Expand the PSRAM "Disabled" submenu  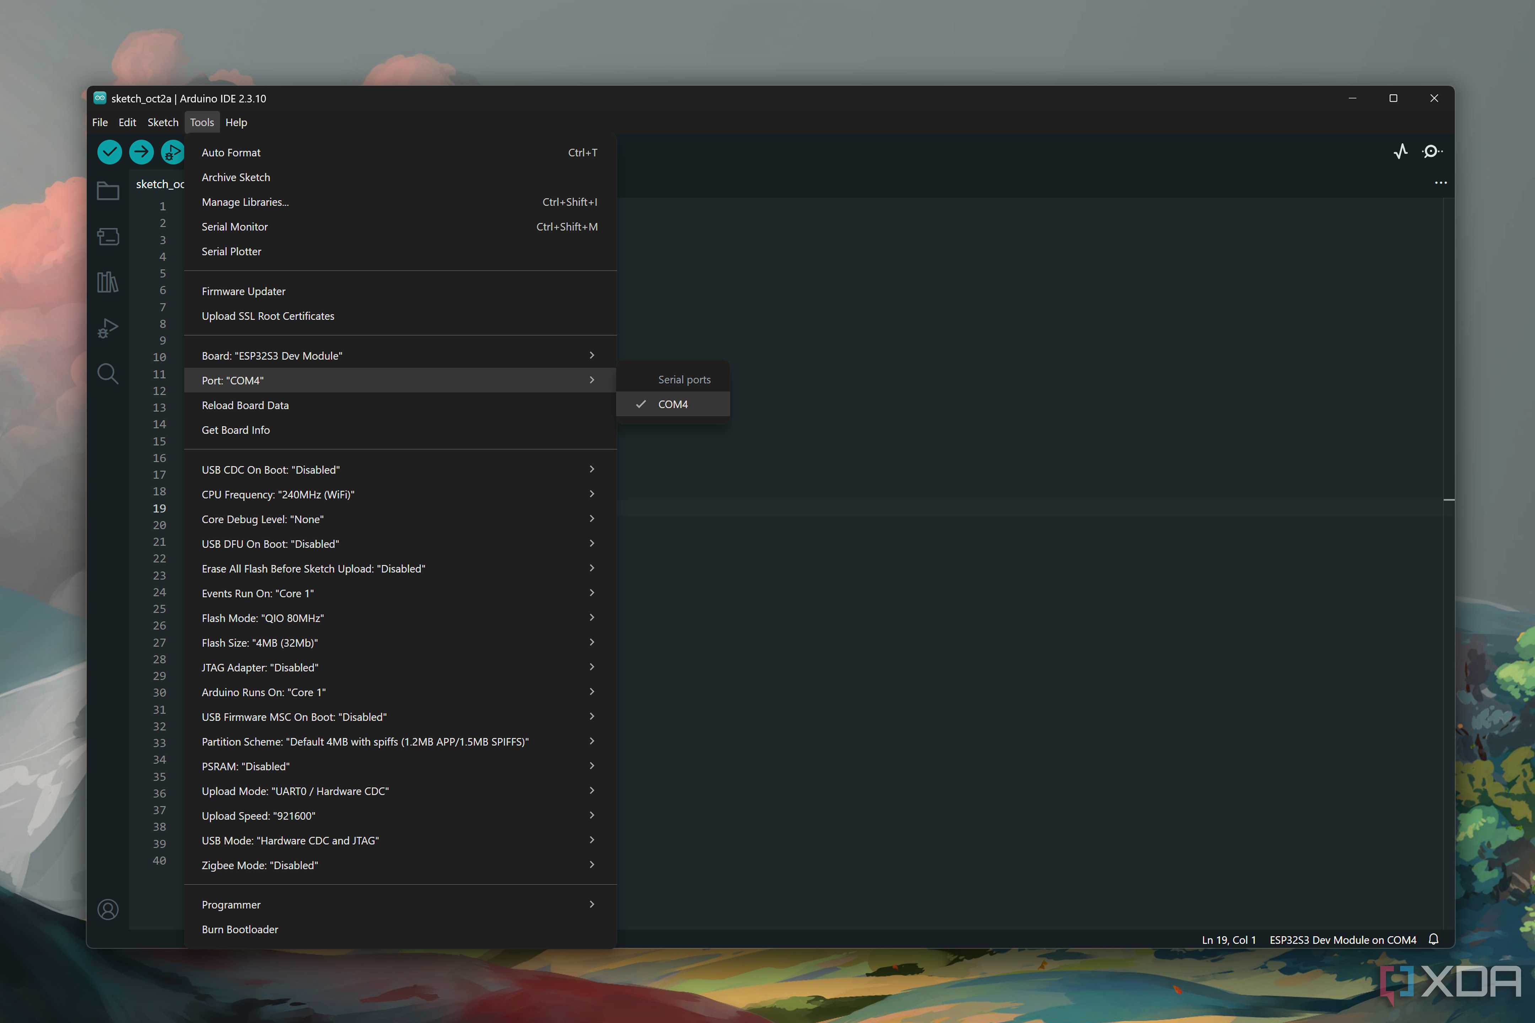click(400, 767)
